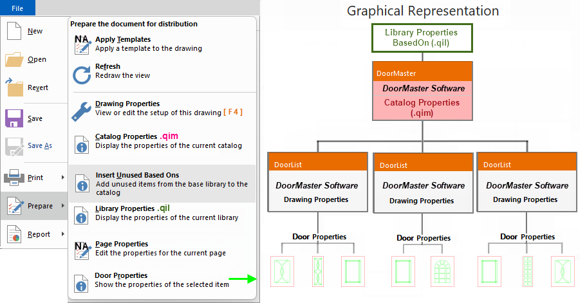Click the DoorMaster Catalog Properties box
587x303 pixels.
422,91
